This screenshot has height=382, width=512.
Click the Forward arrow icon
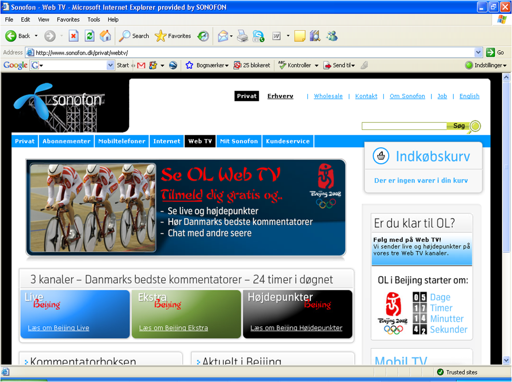(50, 36)
